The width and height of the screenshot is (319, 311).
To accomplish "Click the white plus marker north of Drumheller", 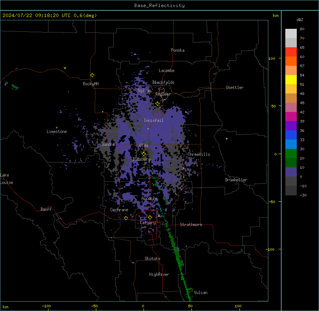I will pos(226,139).
